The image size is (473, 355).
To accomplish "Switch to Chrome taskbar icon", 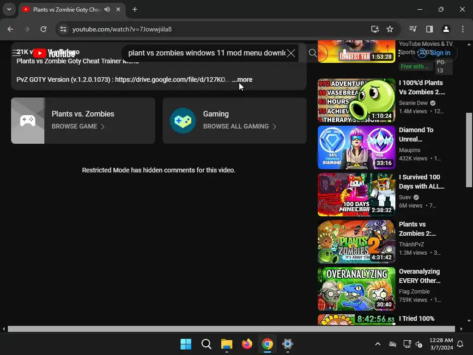I will click(267, 344).
